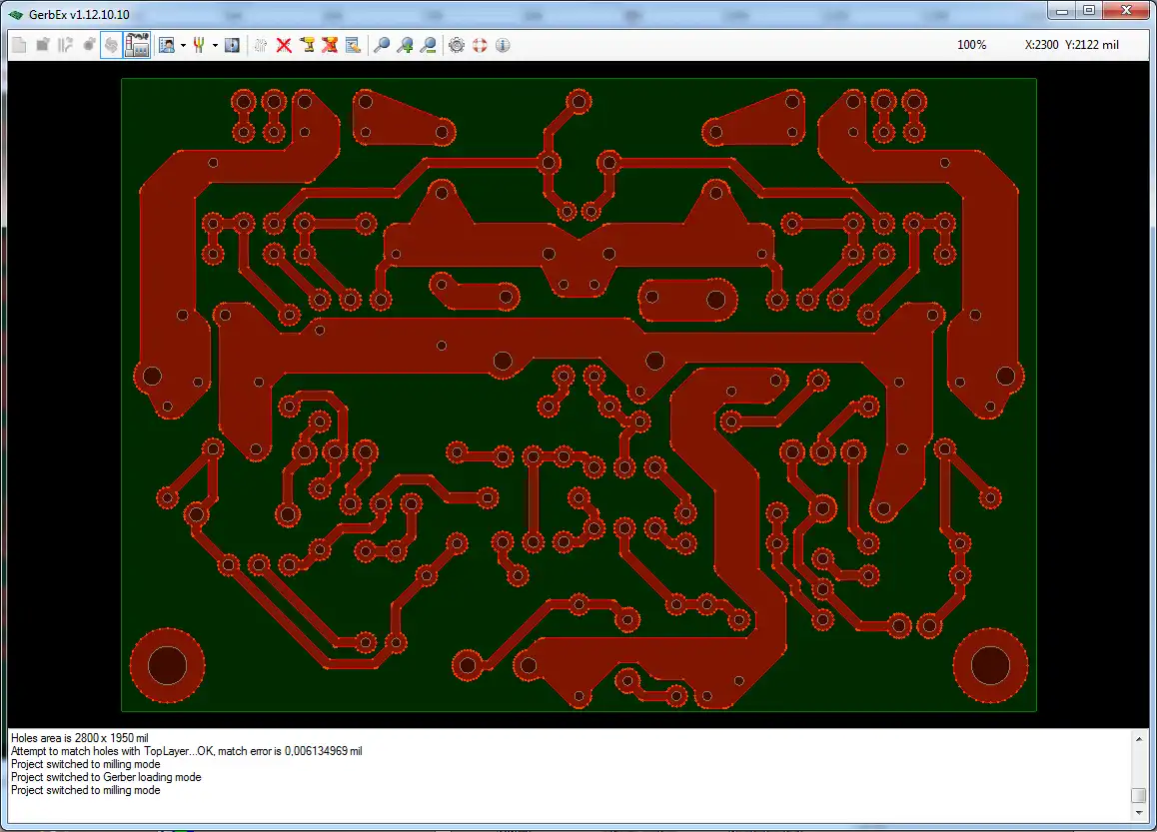Click the zoom out magnifier icon
This screenshot has width=1157, height=832.
point(428,45)
